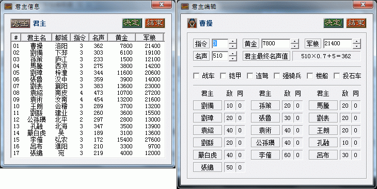Click 君主最终名声值 button

[x=266, y=56]
